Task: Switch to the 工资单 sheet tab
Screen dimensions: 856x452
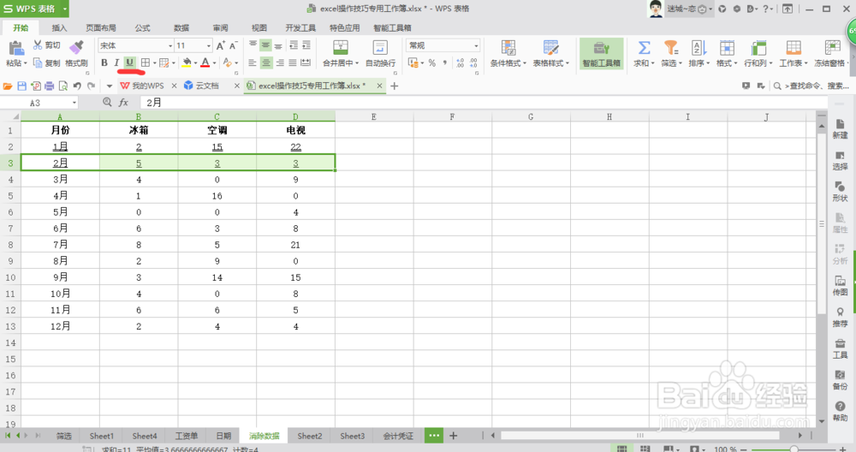Action: pyautogui.click(x=186, y=436)
